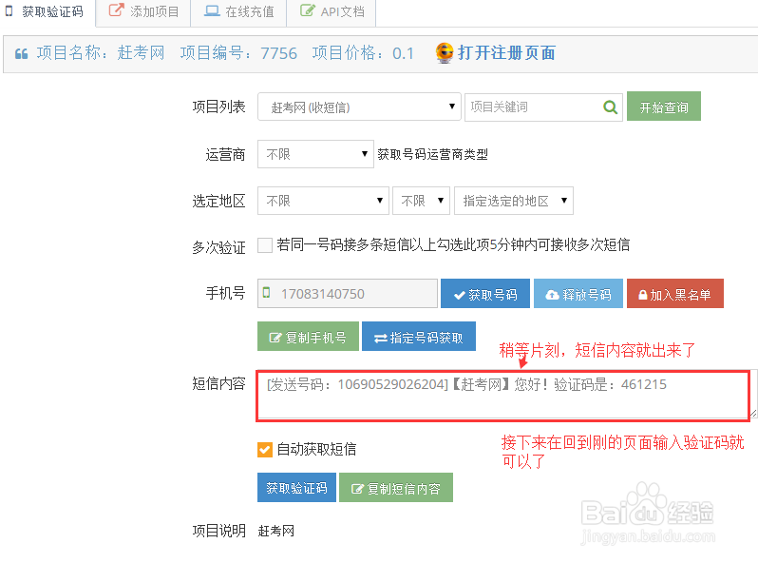Open the 打开注册页面 link

click(x=506, y=52)
